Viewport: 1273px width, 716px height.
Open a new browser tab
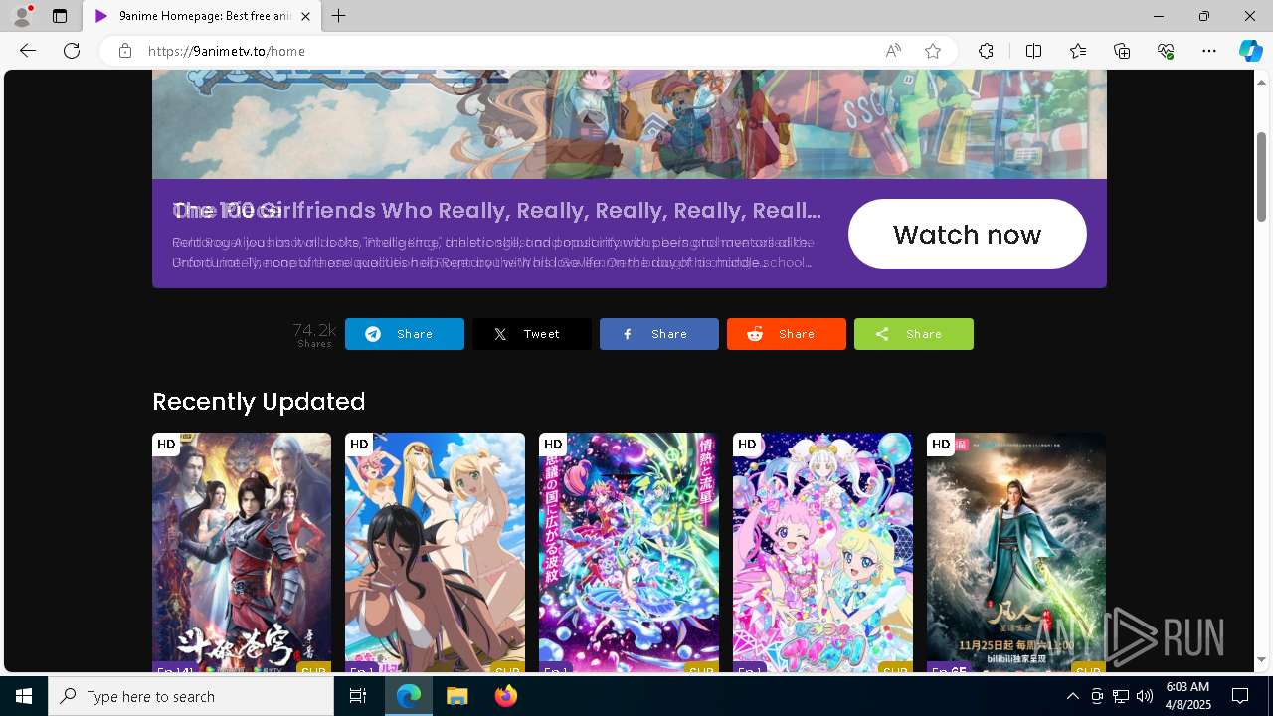(339, 16)
